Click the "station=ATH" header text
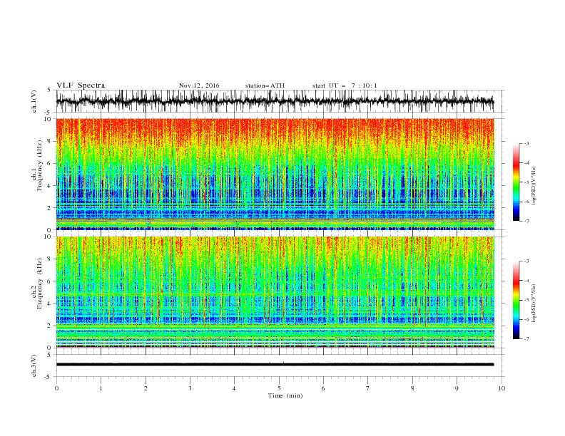This screenshot has height=436, width=565. point(265,85)
